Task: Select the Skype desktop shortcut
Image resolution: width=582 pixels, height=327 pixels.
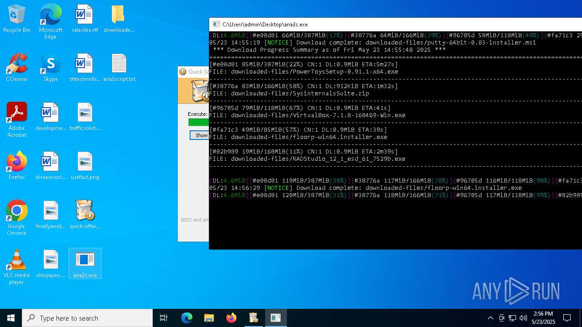Action: coord(50,68)
